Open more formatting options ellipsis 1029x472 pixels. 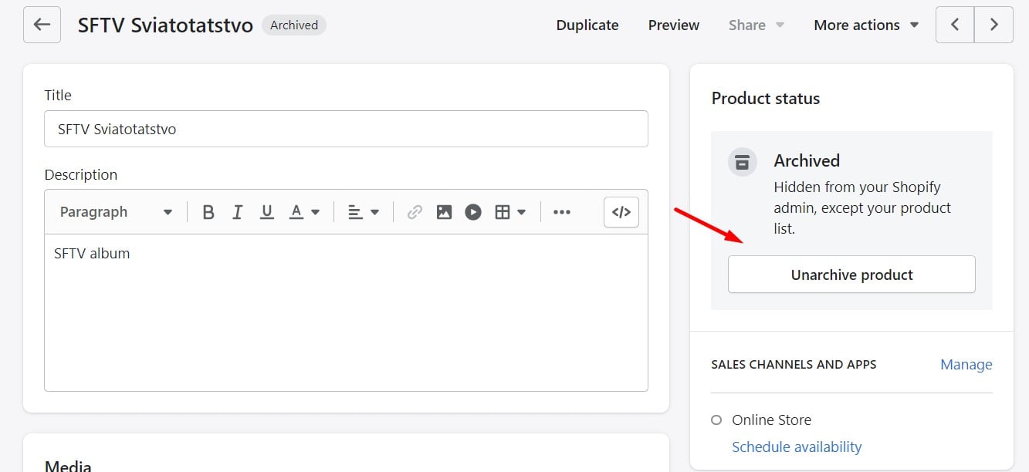562,212
